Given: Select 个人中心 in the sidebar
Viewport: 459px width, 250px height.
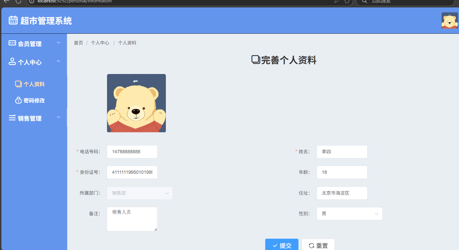Looking at the screenshot, I should tap(34, 62).
